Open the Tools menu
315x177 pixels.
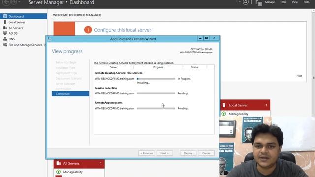click(x=283, y=2)
